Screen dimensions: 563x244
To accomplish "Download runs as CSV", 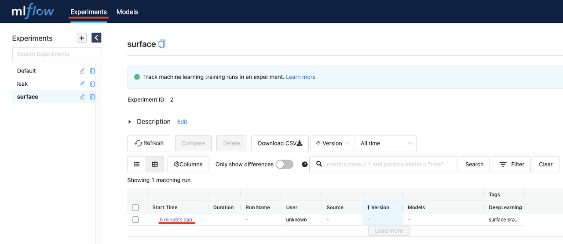I will [280, 143].
